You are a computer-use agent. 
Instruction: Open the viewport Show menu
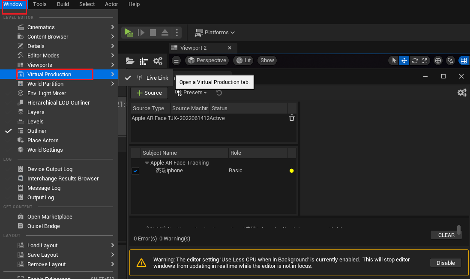(x=267, y=60)
